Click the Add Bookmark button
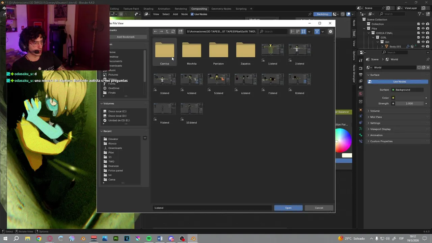The image size is (432, 243). (x=126, y=37)
